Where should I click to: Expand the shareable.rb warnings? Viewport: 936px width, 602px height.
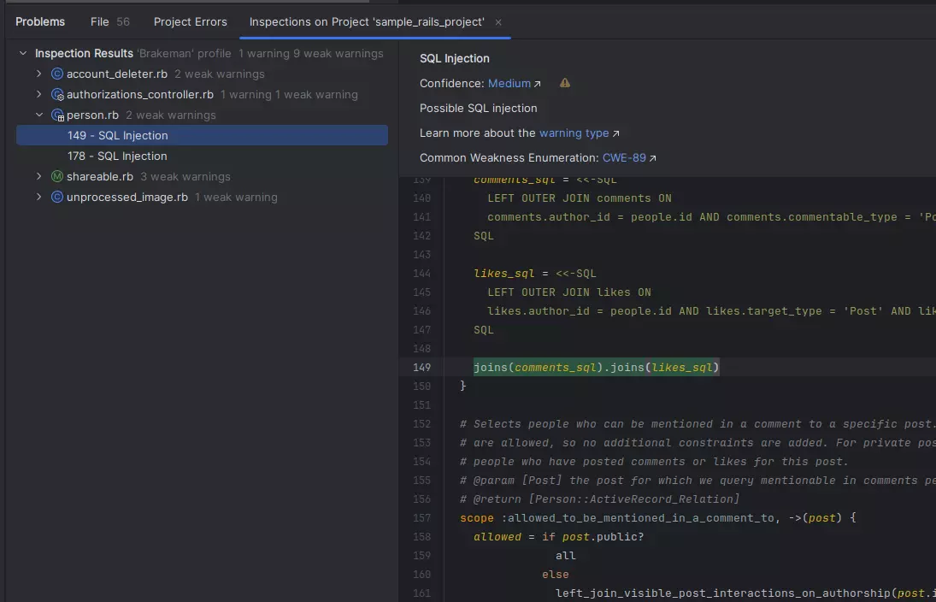pyautogui.click(x=39, y=177)
